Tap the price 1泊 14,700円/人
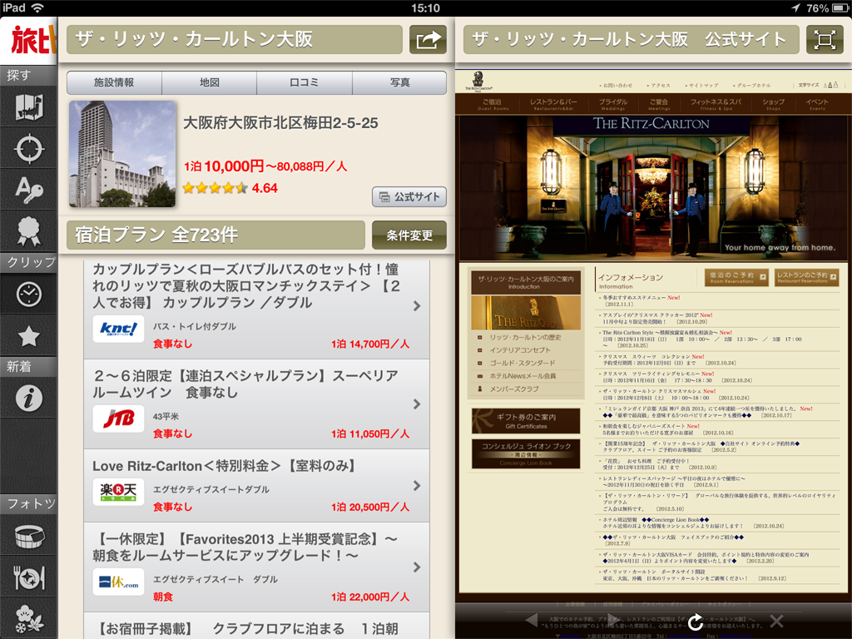This screenshot has height=639, width=852. (x=370, y=344)
